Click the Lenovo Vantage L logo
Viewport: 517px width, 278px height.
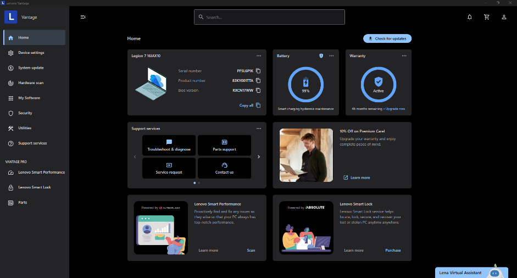[x=10, y=17]
